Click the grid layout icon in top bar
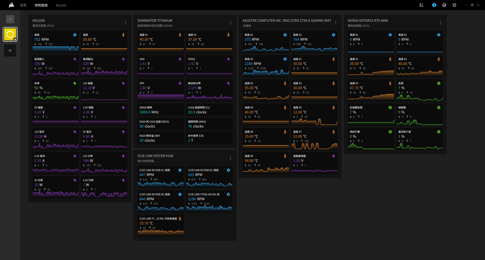This screenshot has height=260, width=485. click(421, 5)
